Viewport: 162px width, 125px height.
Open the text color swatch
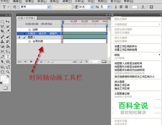134,7
